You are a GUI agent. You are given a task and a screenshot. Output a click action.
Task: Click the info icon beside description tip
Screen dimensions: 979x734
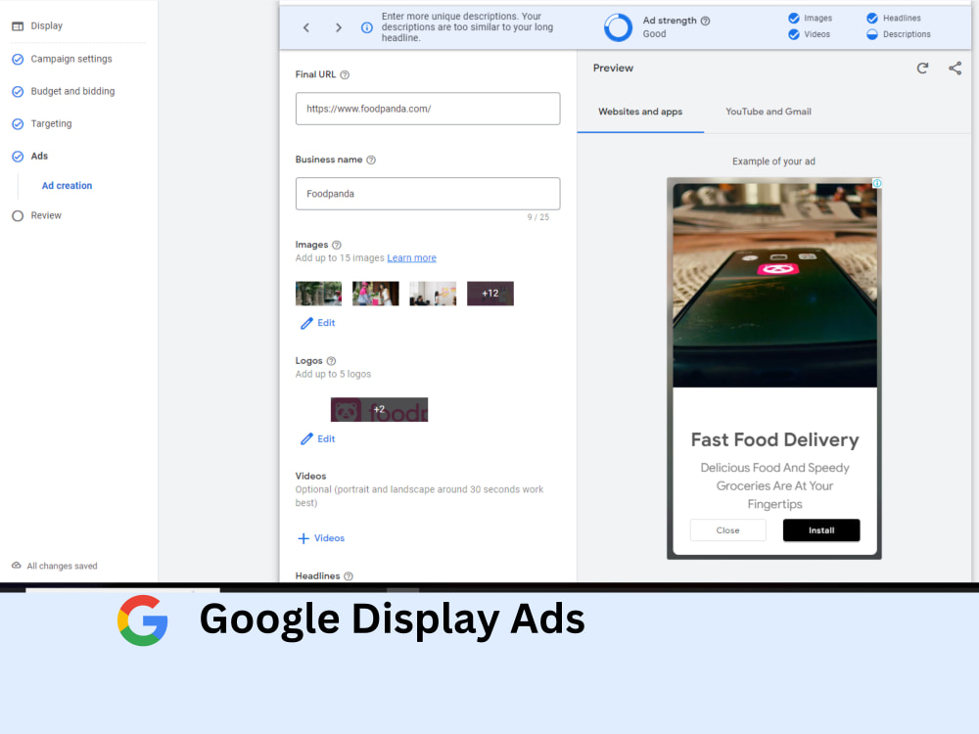tap(367, 27)
